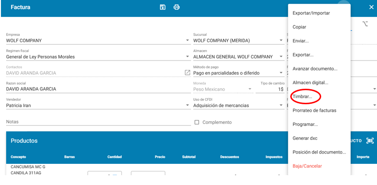
Task: Click the print icon in header
Action: click(x=176, y=7)
